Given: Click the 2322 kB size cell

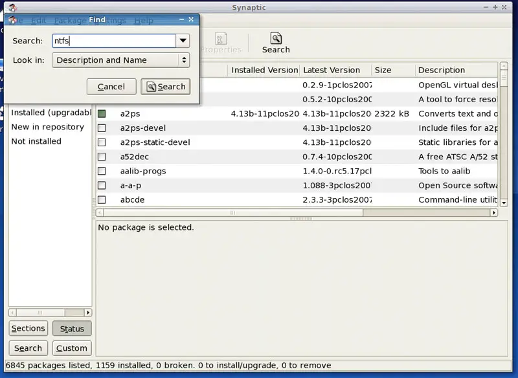Looking at the screenshot, I should [392, 113].
